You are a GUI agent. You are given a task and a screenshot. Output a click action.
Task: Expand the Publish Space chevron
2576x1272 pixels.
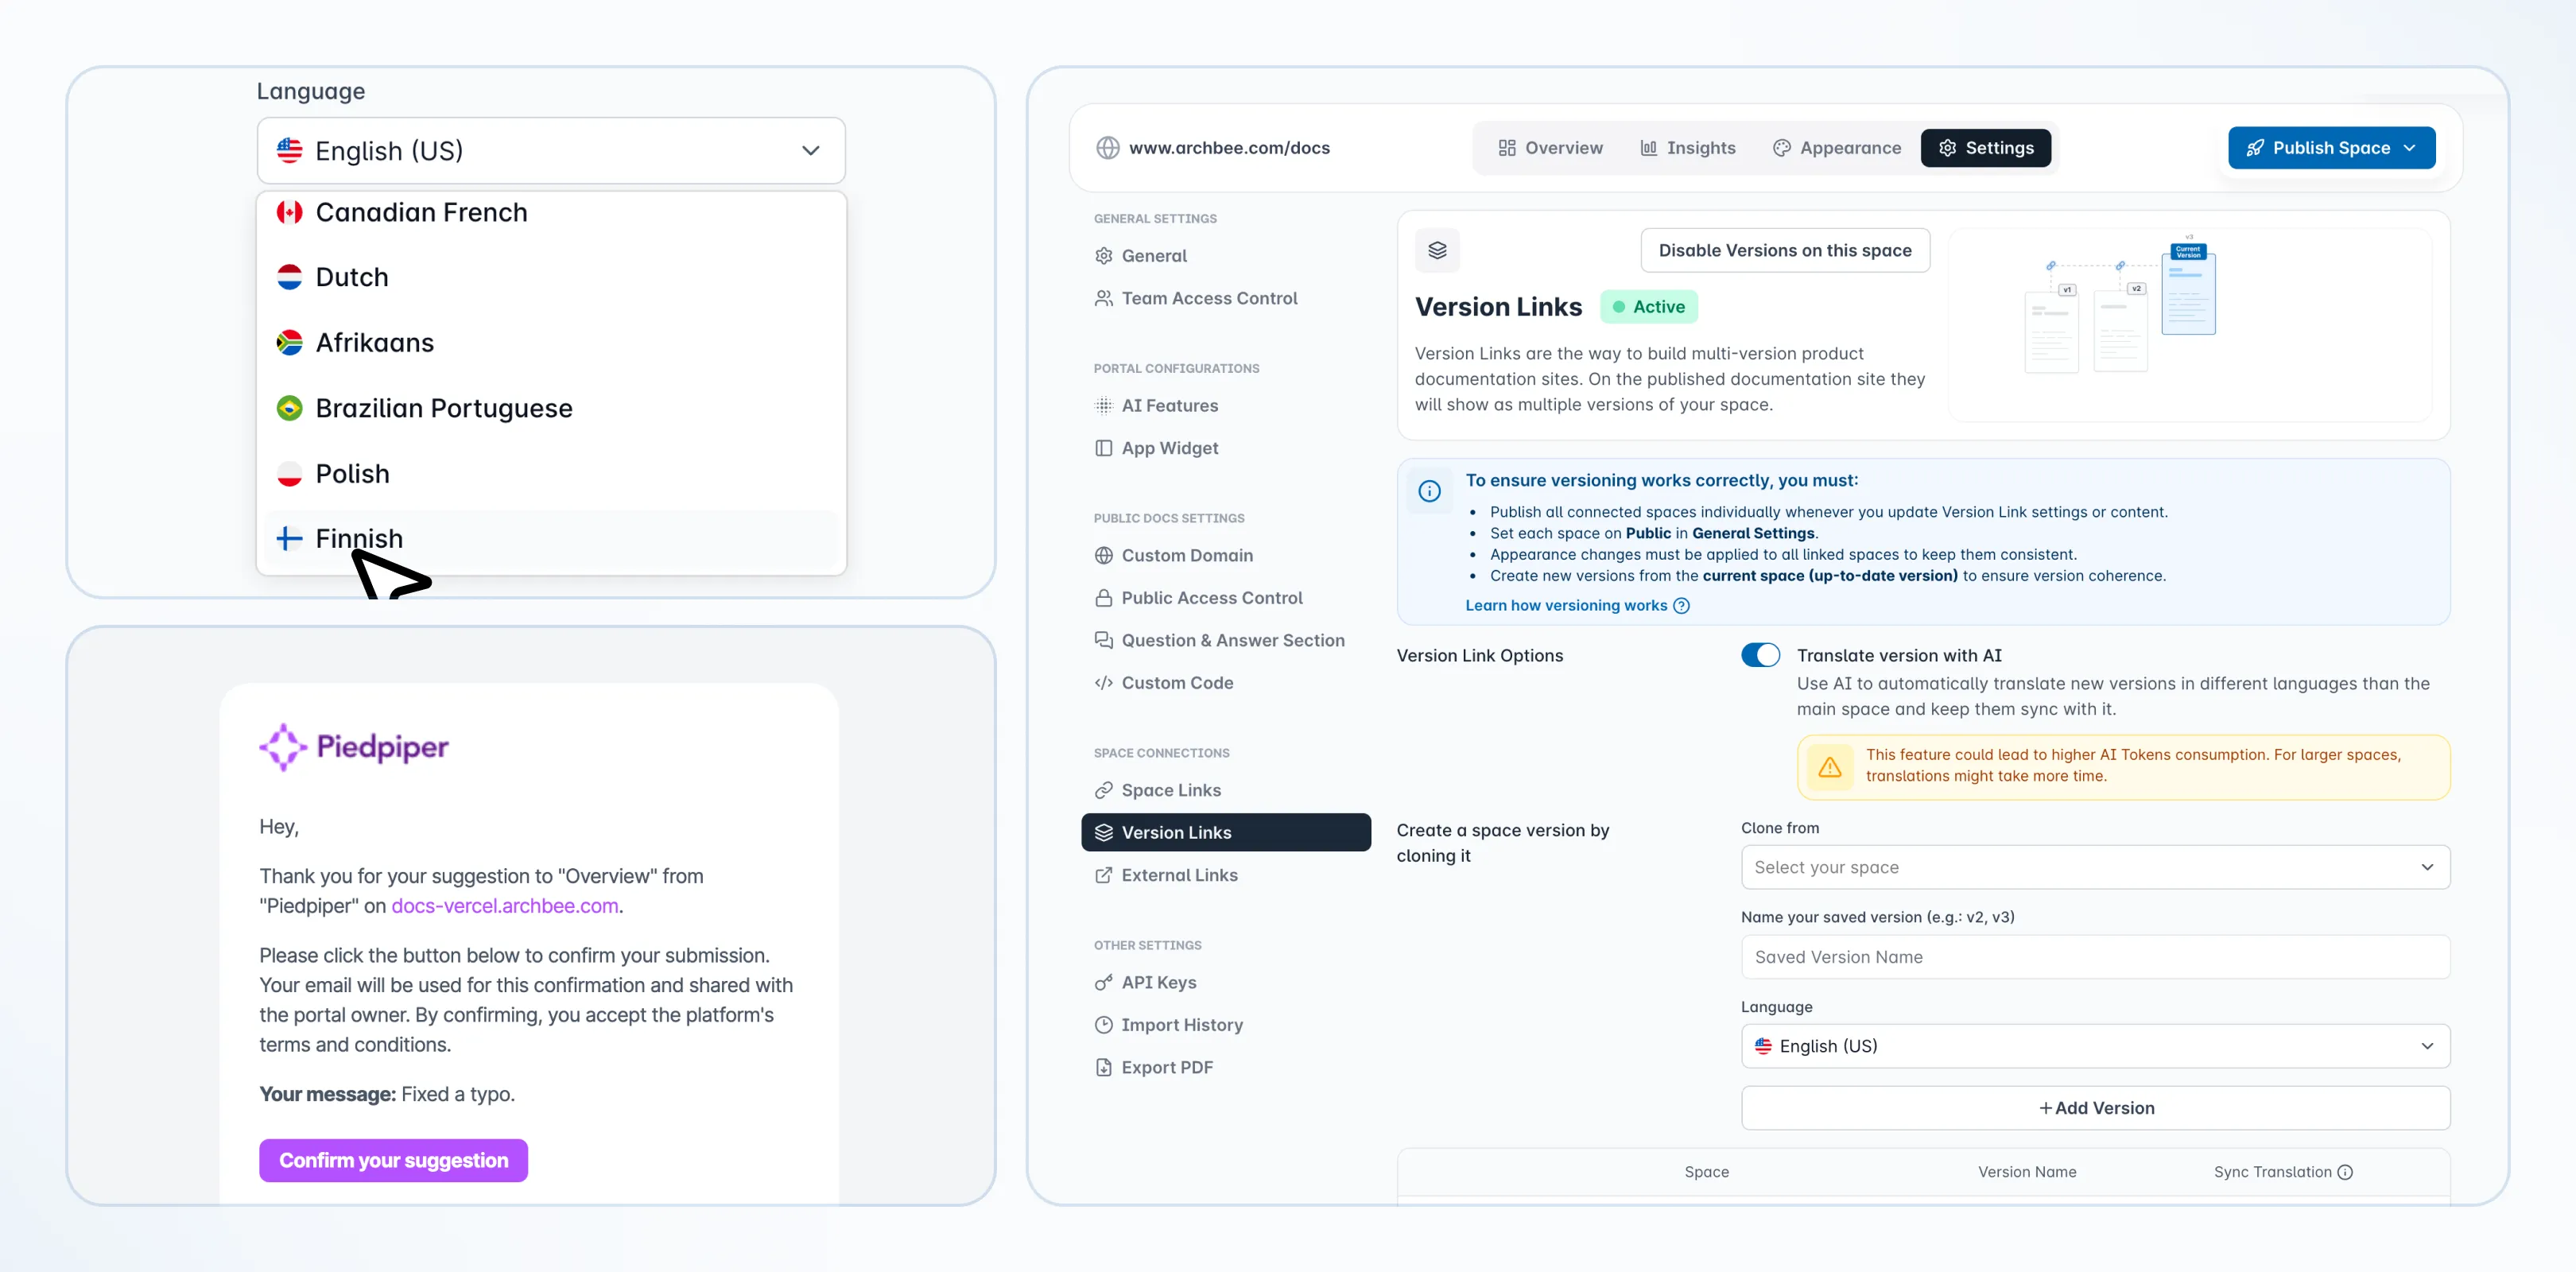click(x=2409, y=148)
